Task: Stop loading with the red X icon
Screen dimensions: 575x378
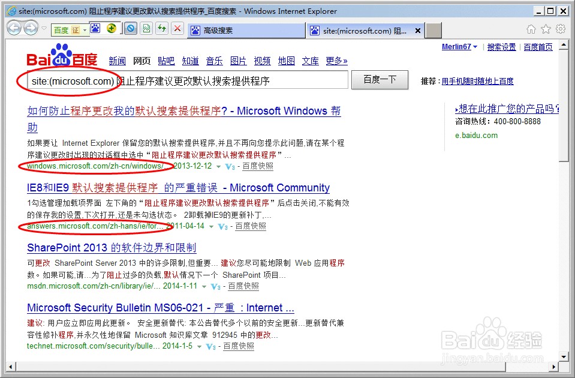Action: [x=177, y=28]
